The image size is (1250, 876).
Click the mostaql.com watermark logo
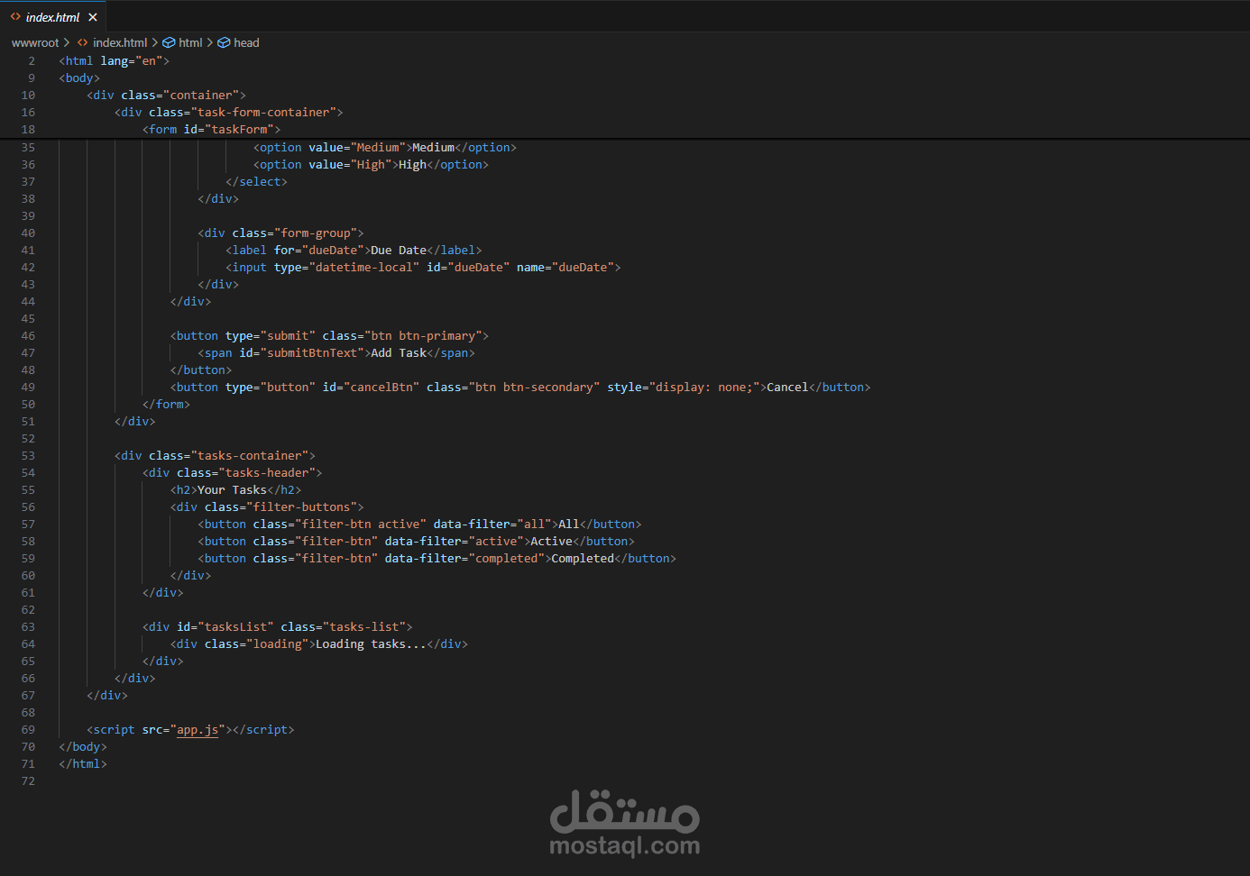click(625, 824)
